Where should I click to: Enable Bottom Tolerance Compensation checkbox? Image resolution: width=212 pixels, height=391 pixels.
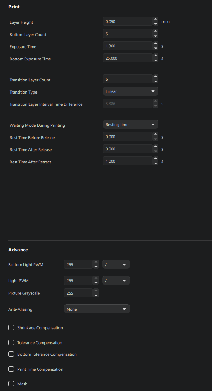click(x=11, y=354)
